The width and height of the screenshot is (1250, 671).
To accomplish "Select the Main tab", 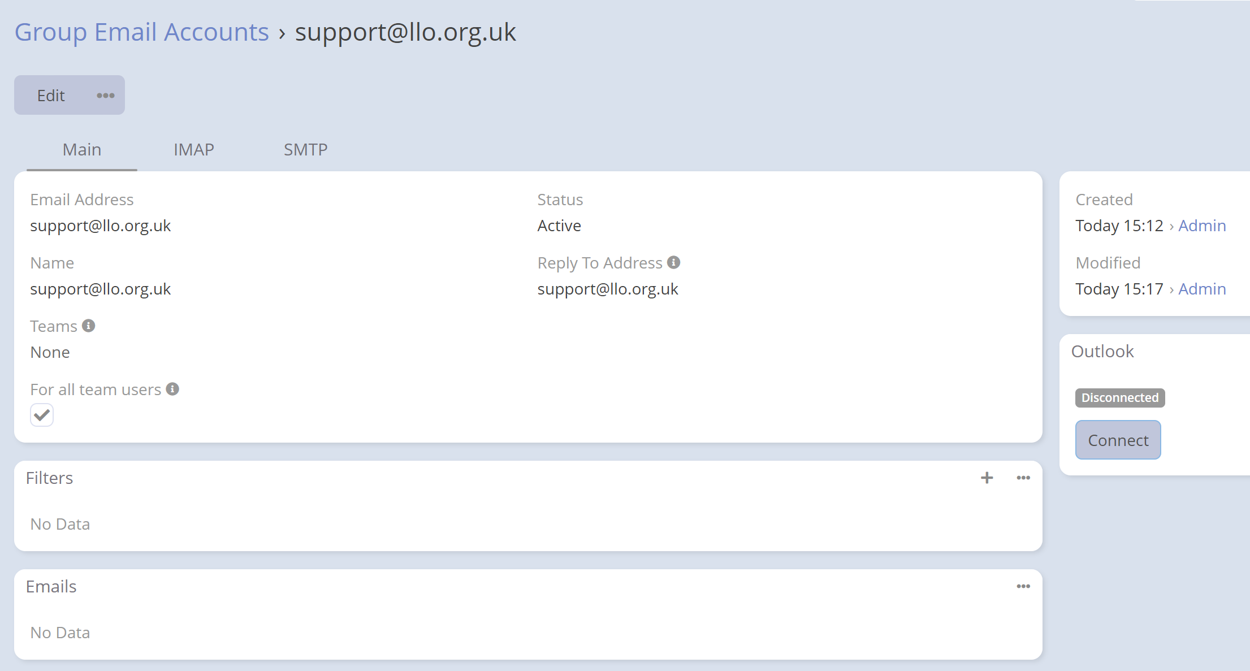I will tap(82, 150).
